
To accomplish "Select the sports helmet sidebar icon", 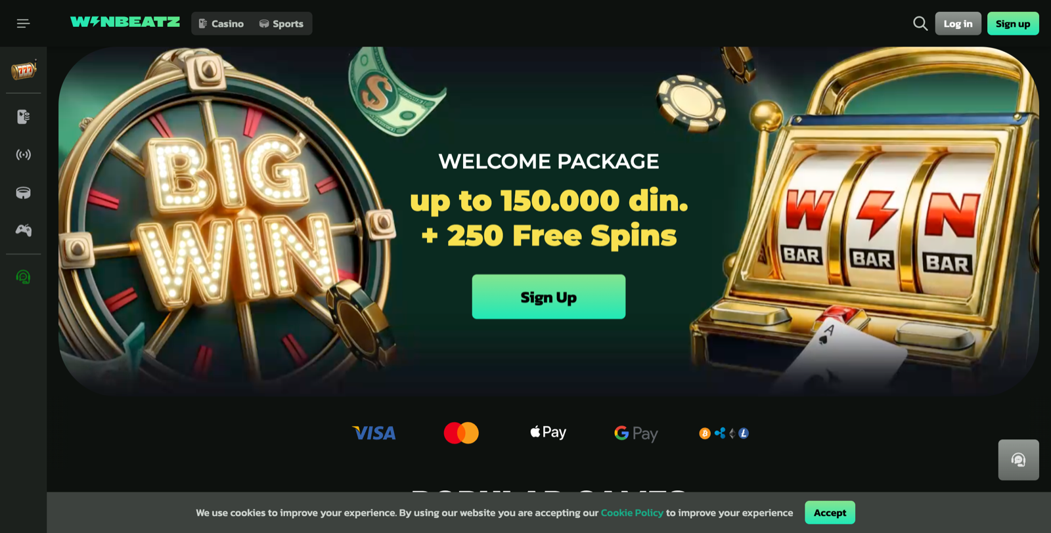I will coord(24,192).
